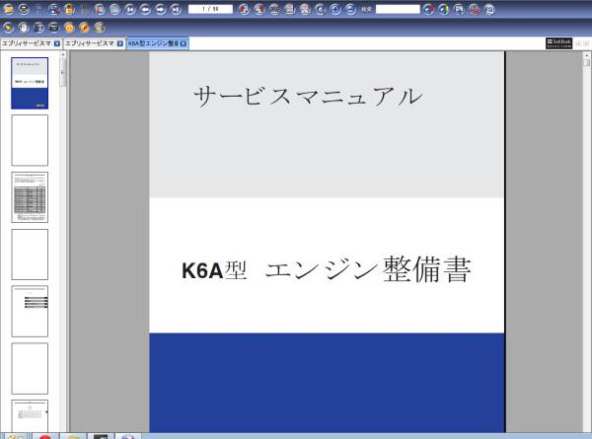Close the second エブリィサービスマ tab
Viewport: 592px width, 439px height.
point(120,43)
